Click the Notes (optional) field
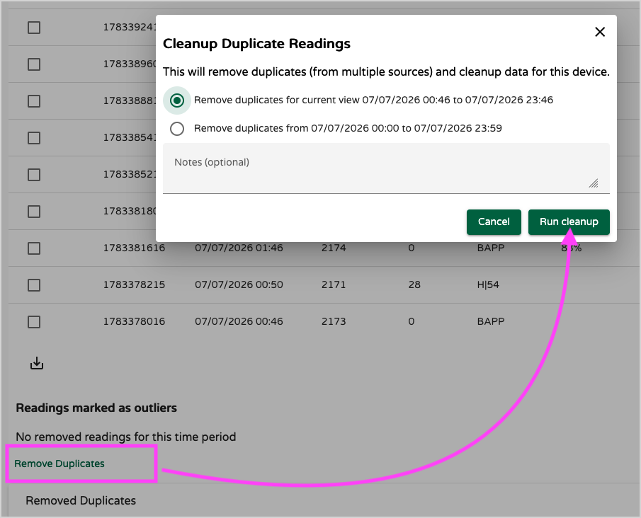Image resolution: width=641 pixels, height=518 pixels. (x=386, y=168)
